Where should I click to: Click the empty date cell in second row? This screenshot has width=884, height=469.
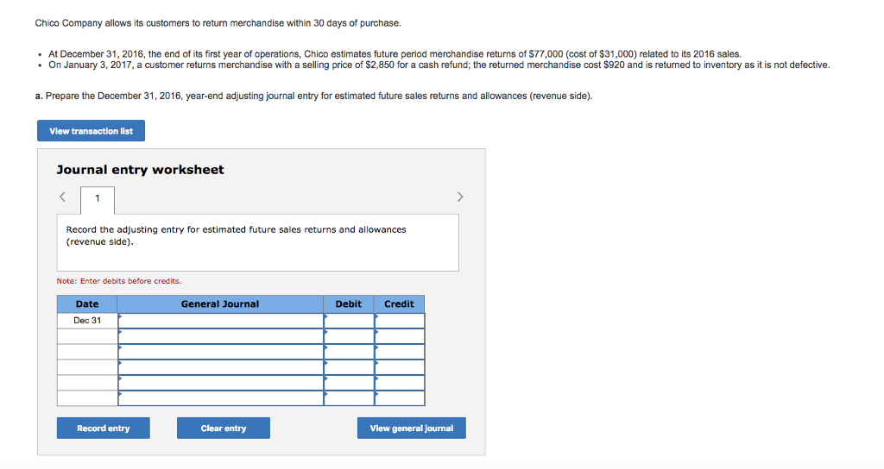[x=87, y=336]
